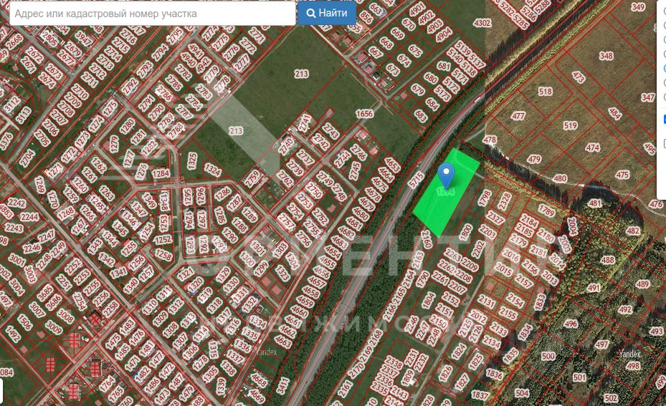The image size is (666, 406).
Task: Select parcel number 489
Action: (642, 284)
